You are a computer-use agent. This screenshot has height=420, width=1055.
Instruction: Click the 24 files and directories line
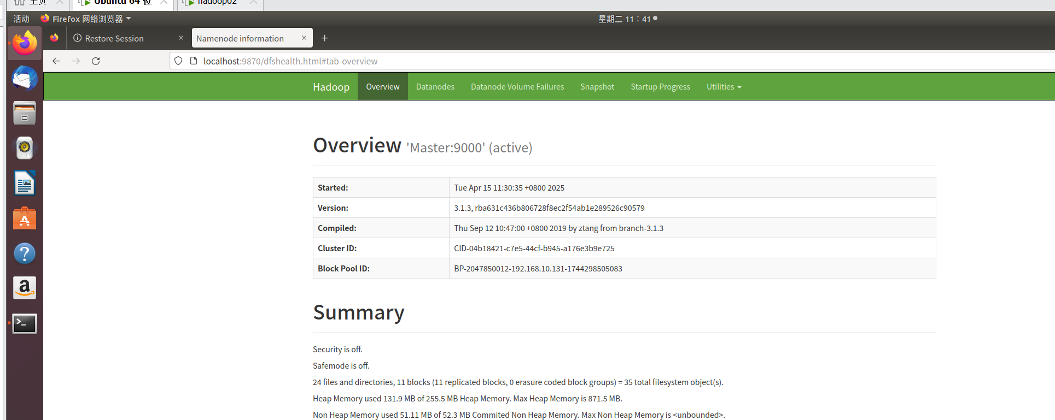click(x=518, y=382)
